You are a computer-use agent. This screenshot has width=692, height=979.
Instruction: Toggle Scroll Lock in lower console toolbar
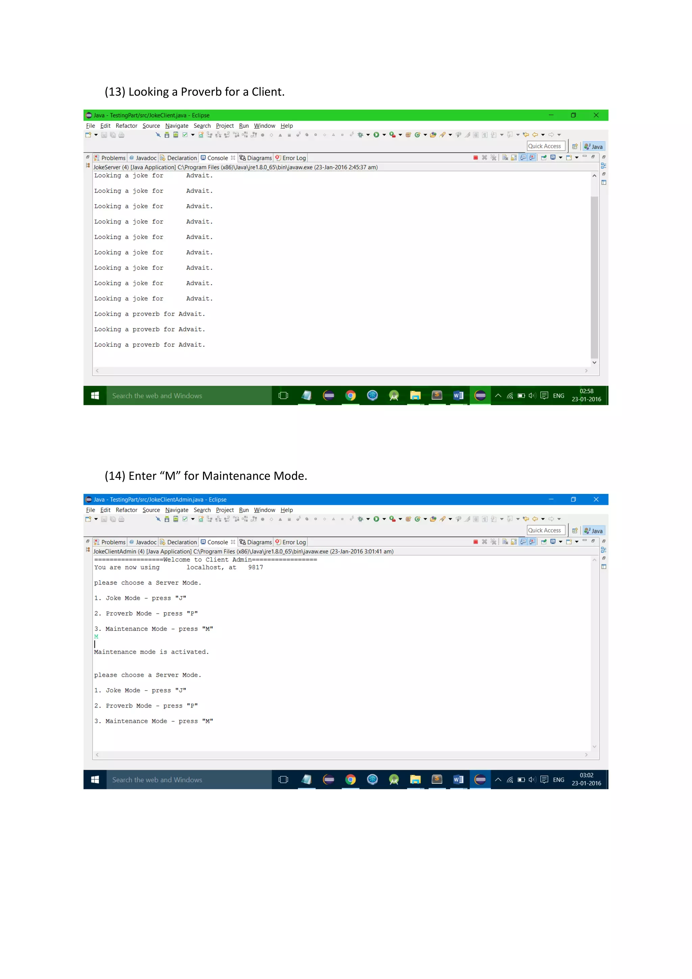[x=514, y=542]
